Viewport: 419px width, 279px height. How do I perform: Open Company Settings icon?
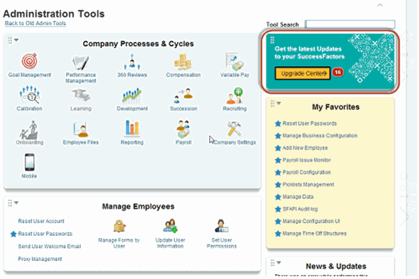pyautogui.click(x=234, y=129)
